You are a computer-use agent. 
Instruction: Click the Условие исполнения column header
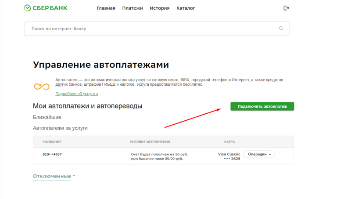[x=150, y=142]
